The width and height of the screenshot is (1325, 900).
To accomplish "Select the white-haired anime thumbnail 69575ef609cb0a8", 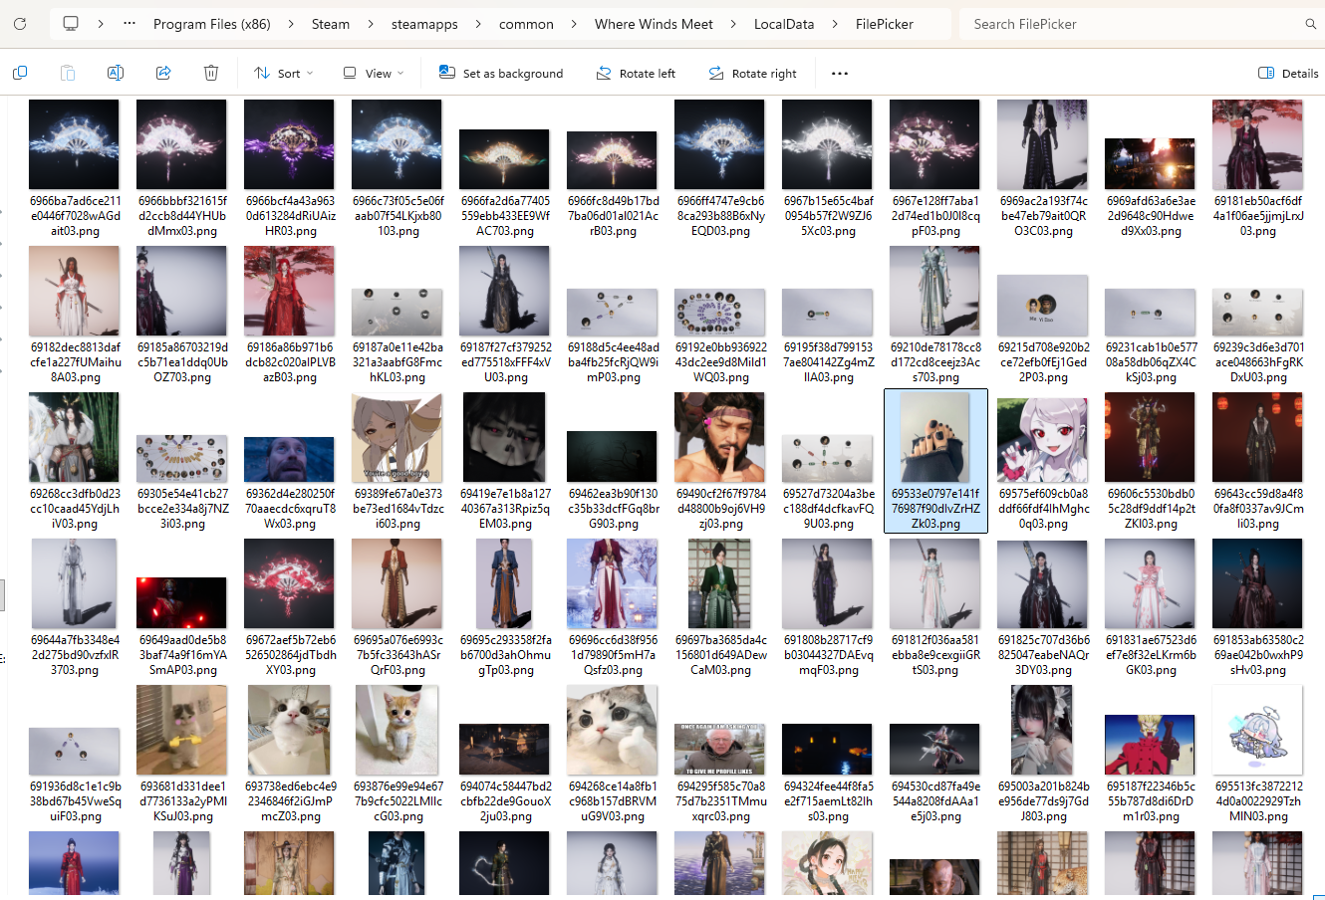I will click(x=1043, y=439).
